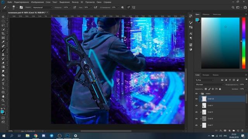Select the Move tool

(3, 17)
